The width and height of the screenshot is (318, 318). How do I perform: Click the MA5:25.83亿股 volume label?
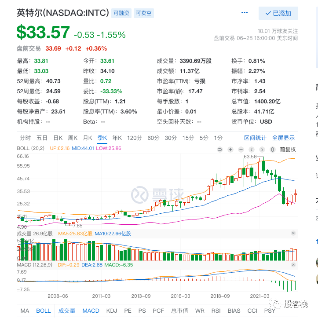[75, 234]
